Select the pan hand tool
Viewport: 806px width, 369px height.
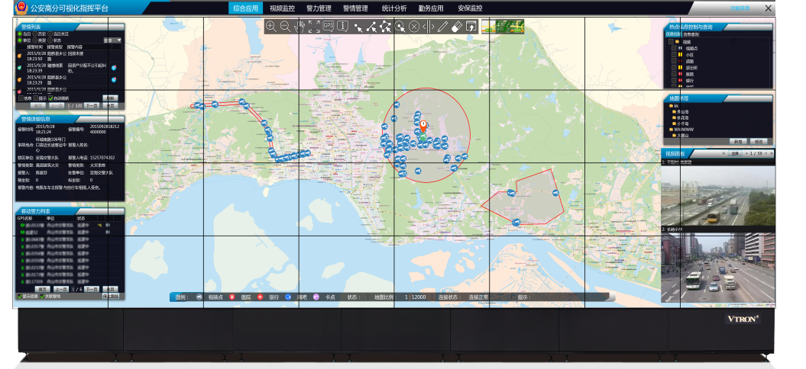(299, 27)
